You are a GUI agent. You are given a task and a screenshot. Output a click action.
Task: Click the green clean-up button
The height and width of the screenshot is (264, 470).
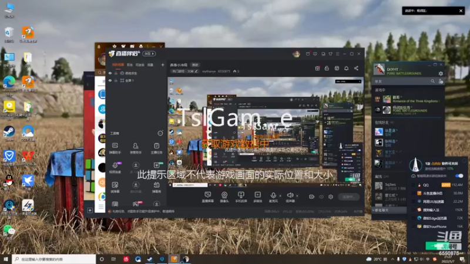[443, 246]
